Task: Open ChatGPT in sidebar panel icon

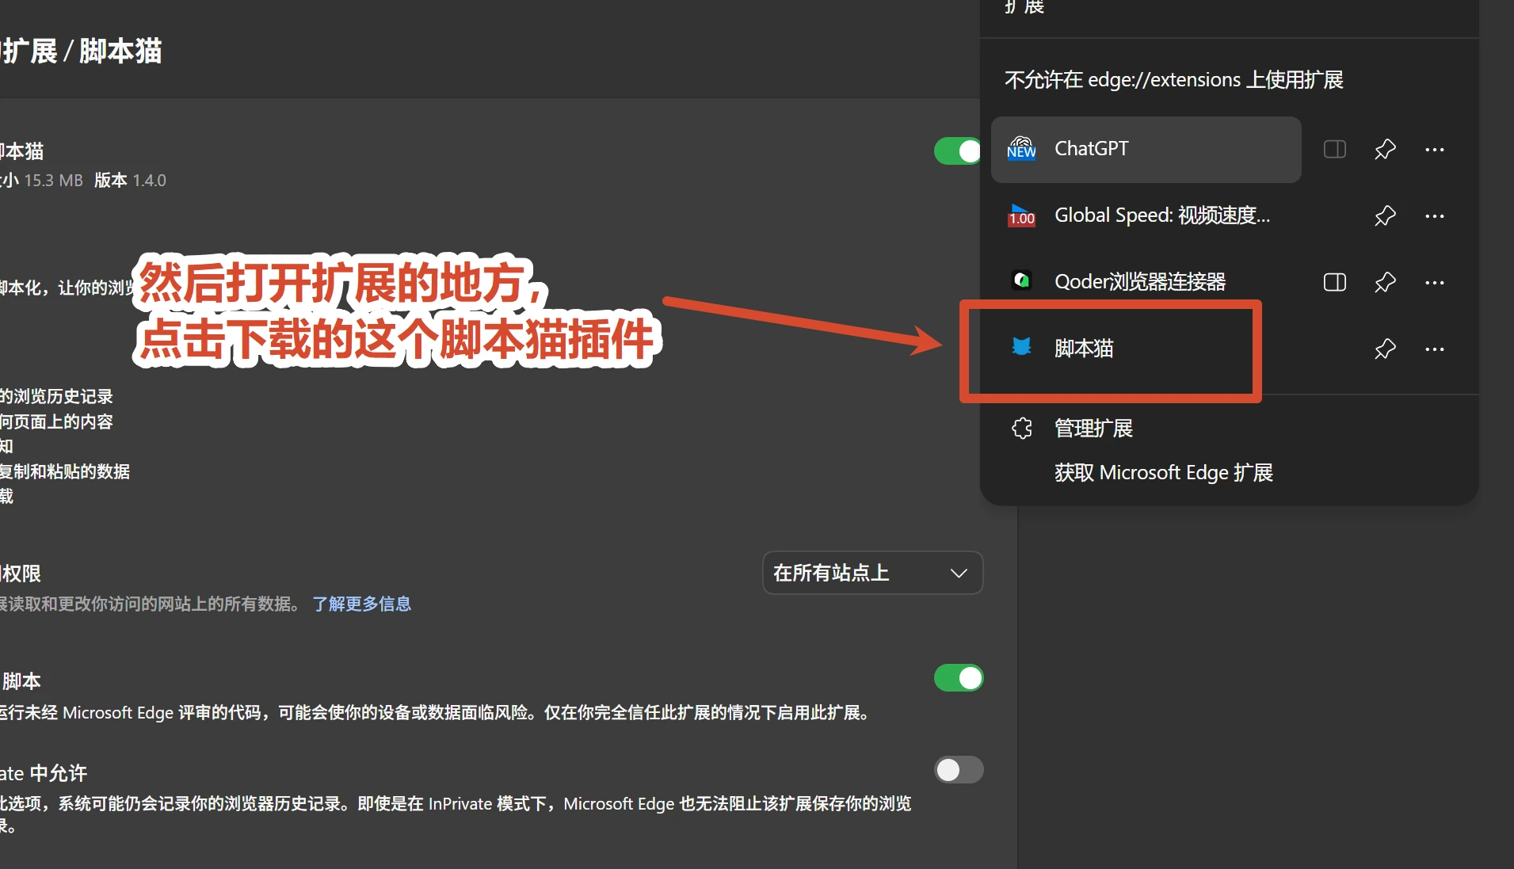Action: [x=1335, y=149]
